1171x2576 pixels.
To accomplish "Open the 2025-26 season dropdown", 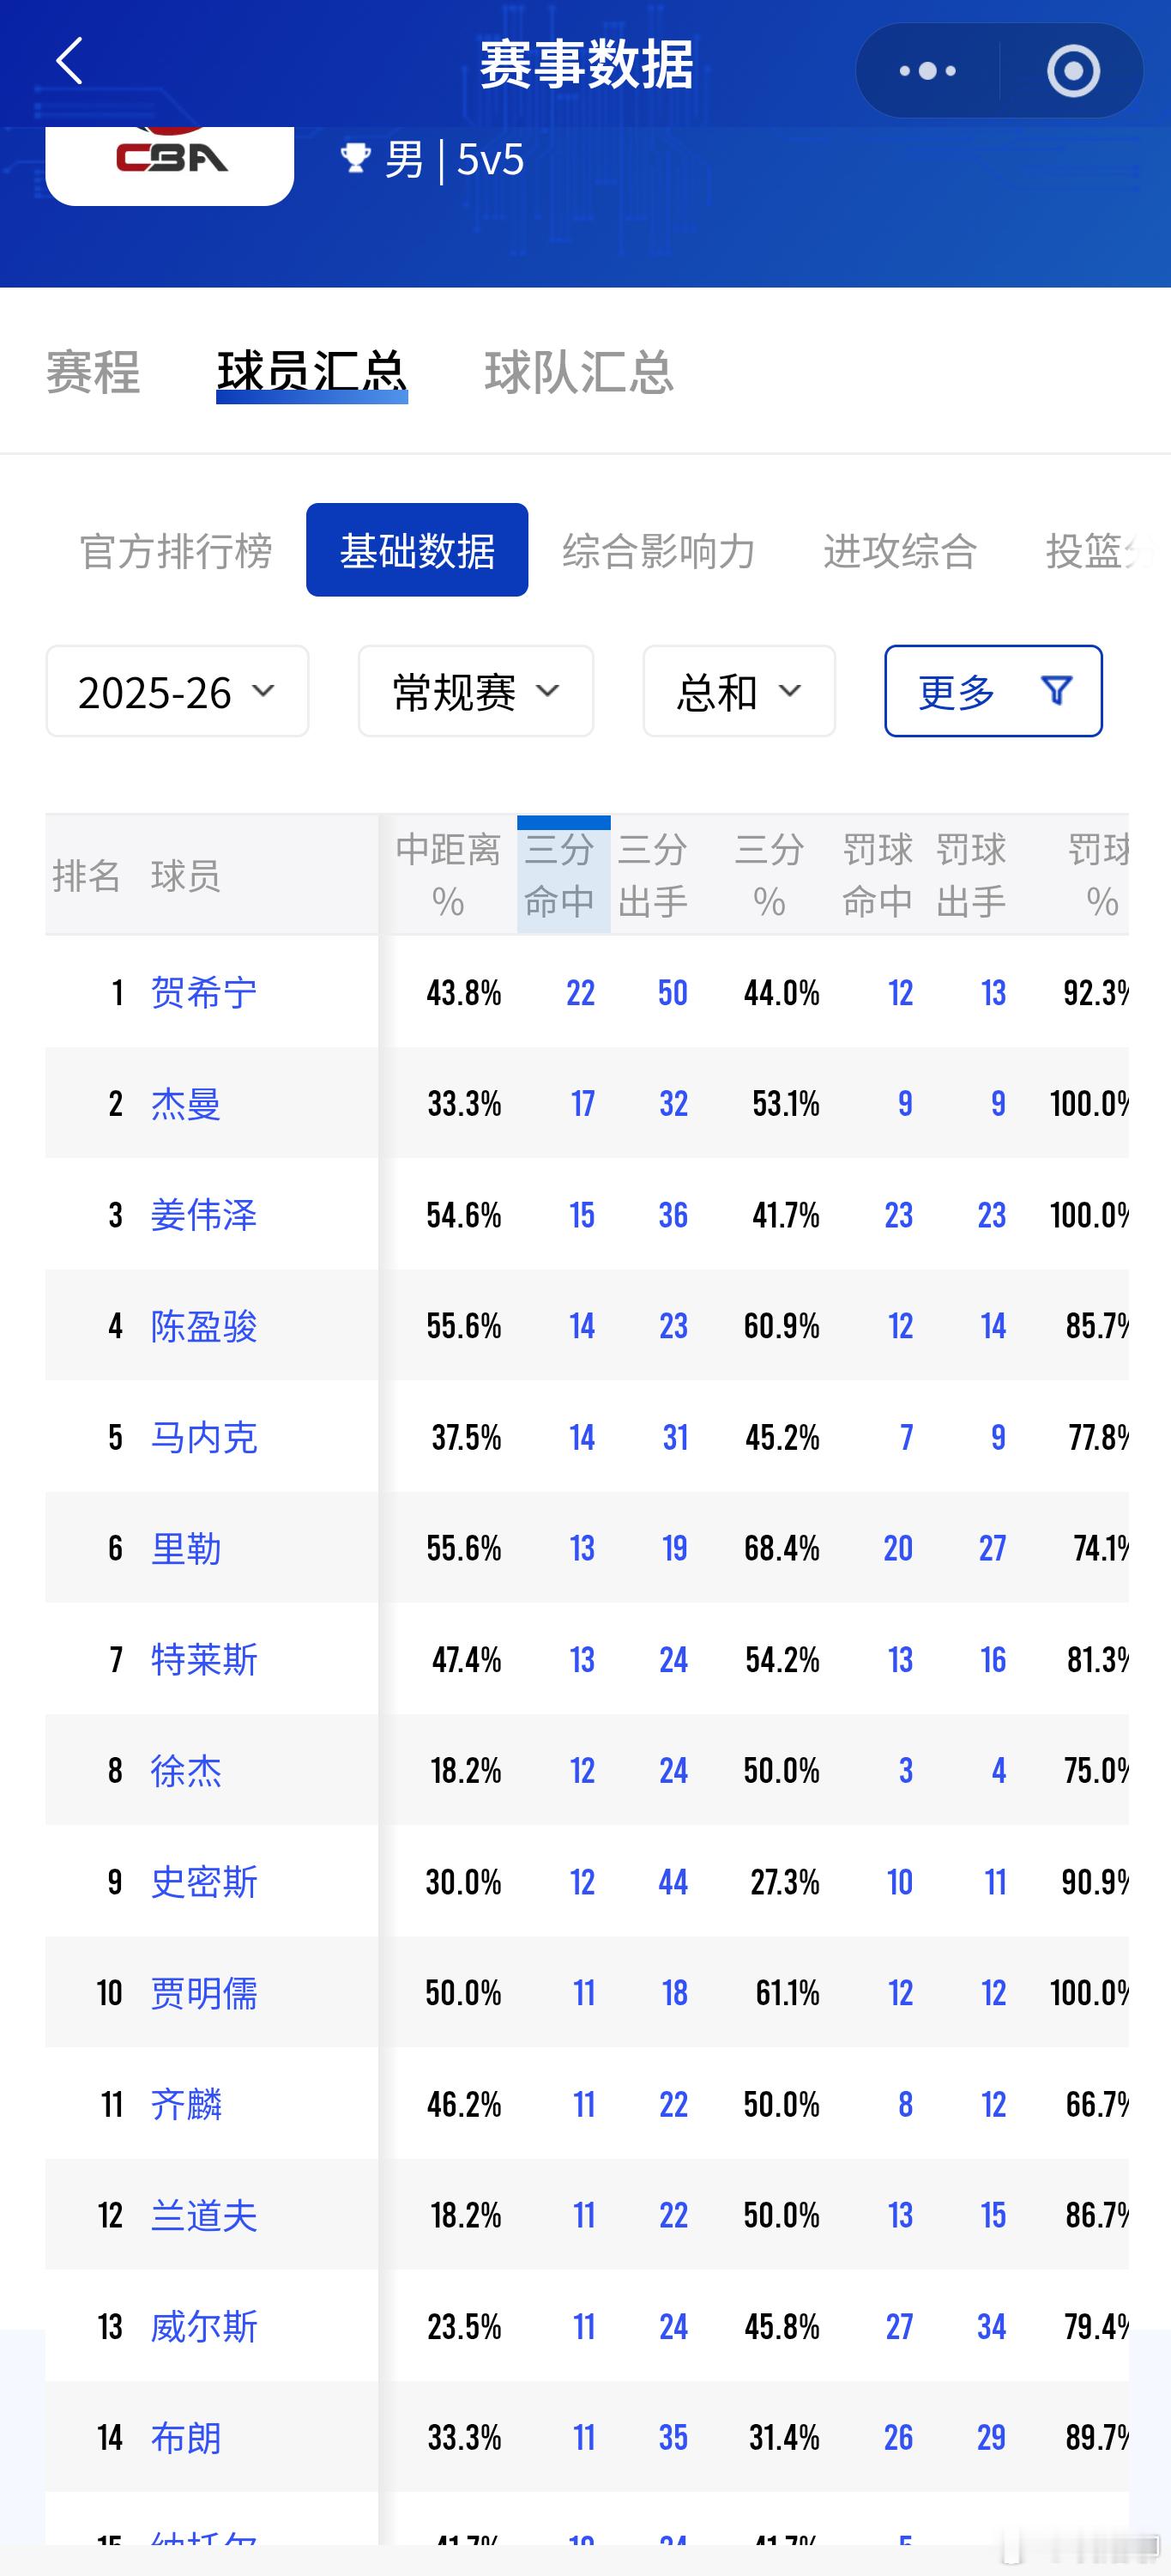I will point(176,690).
